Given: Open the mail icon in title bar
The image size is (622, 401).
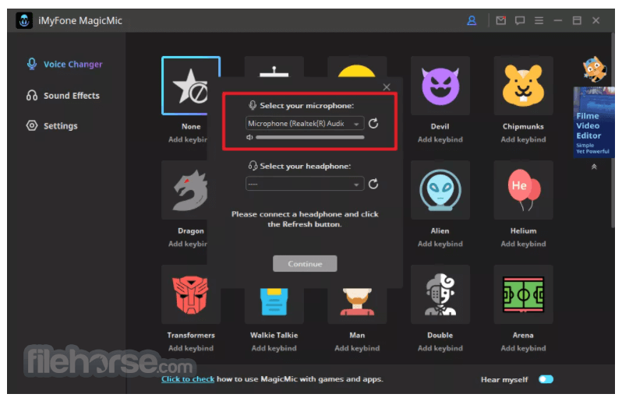Looking at the screenshot, I should (x=500, y=20).
